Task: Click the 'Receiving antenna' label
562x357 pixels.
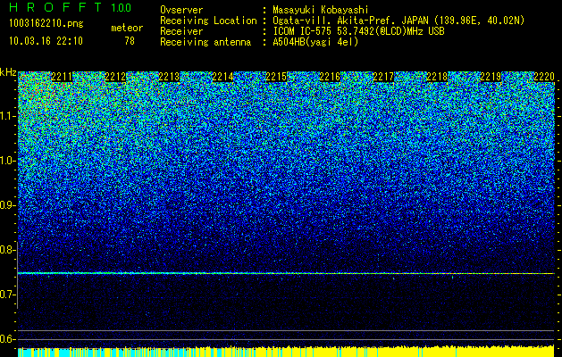Action: pyautogui.click(x=206, y=42)
